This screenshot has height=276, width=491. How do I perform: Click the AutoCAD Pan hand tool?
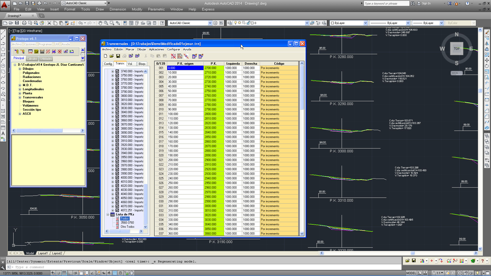point(100,23)
